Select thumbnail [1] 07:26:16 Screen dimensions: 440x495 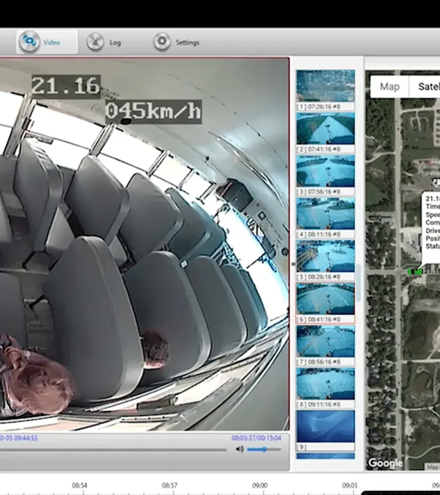coord(326,86)
